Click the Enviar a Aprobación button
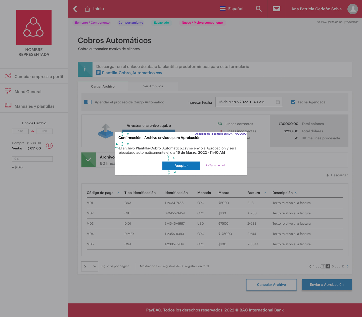 [327, 285]
